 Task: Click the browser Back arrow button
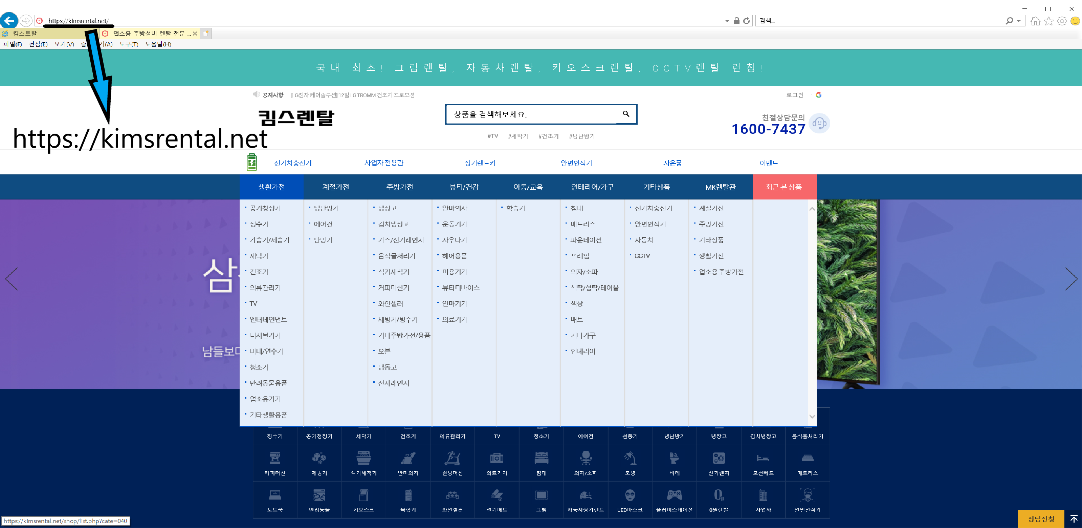coord(9,20)
